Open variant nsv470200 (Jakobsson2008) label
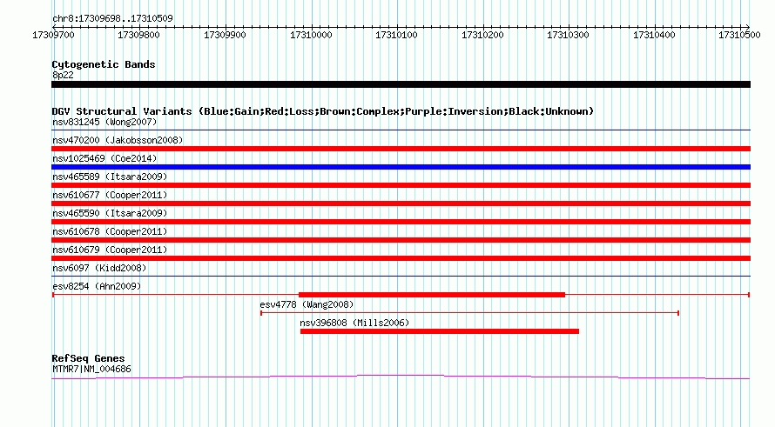775x427 pixels. tap(118, 140)
